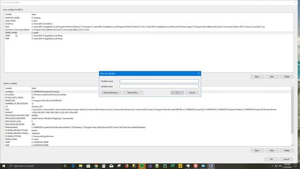This screenshot has width=300, height=169.
Task: Focus the Variable value field
Action: tap(159, 86)
